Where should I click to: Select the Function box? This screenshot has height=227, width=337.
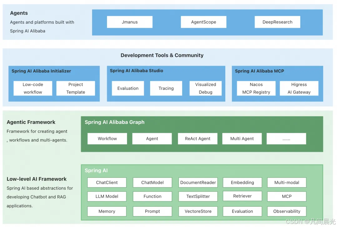point(152,196)
